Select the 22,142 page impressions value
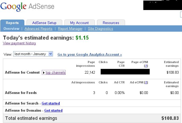Image resolution: width=182 pixels, height=123 pixels. [90, 72]
